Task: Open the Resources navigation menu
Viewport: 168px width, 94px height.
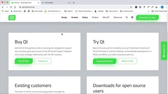Action: pyautogui.click(x=118, y=17)
